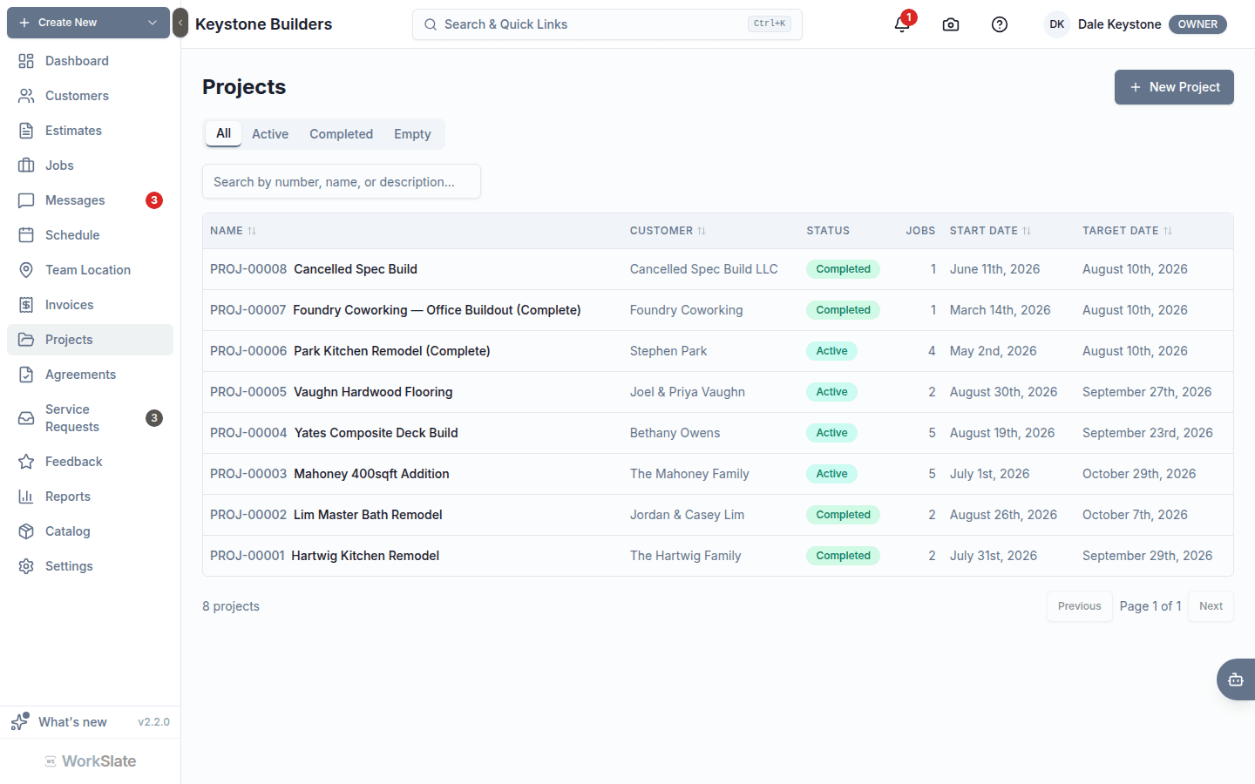Expand the Create New dropdown arrow
Image resolution: width=1255 pixels, height=784 pixels.
[x=153, y=23]
